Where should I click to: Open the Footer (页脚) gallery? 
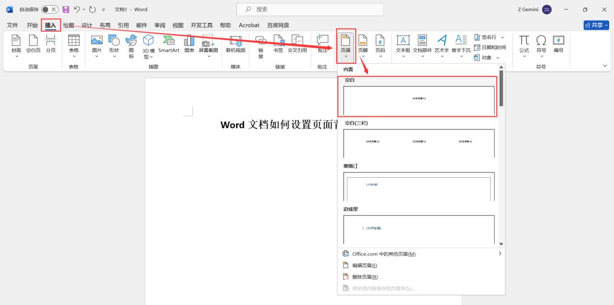(363, 46)
